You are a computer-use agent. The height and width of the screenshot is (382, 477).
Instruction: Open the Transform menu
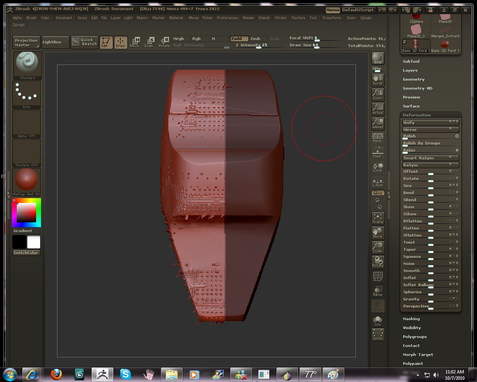[x=331, y=18]
